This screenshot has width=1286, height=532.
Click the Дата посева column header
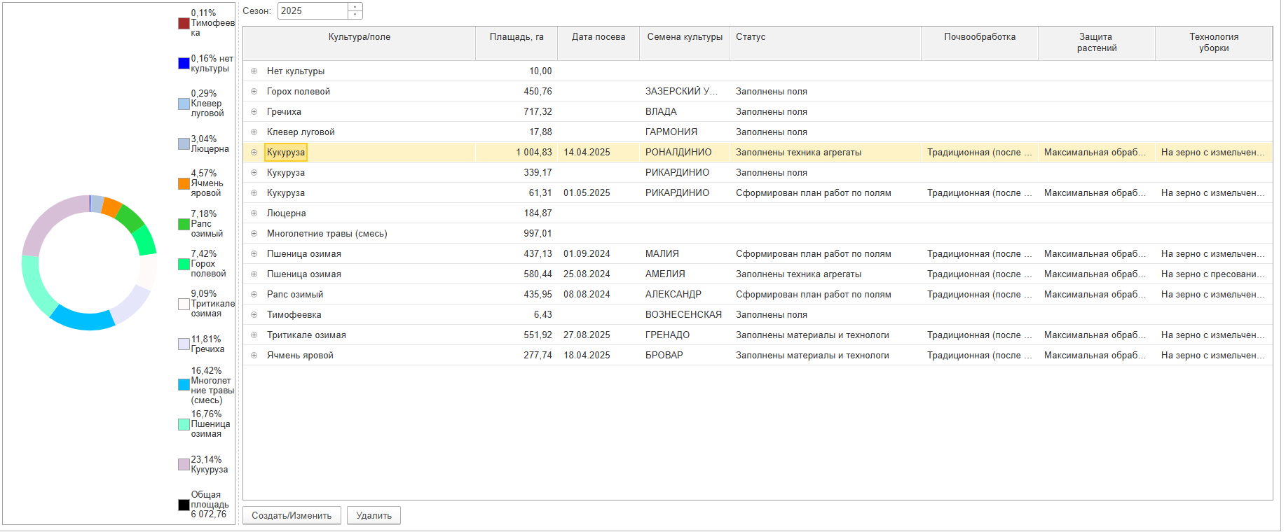pos(598,37)
